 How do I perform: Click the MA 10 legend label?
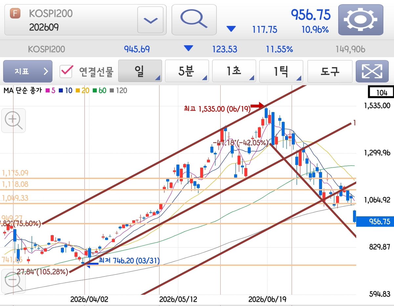click(66, 90)
